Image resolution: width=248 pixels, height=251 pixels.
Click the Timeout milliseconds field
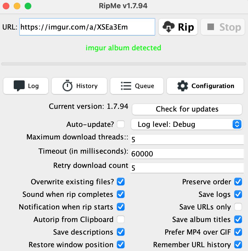(187, 154)
